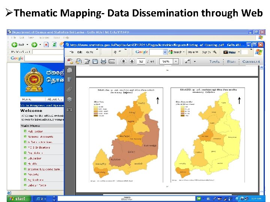Open National Accounts menu link
270x202 pixels.
(40, 137)
